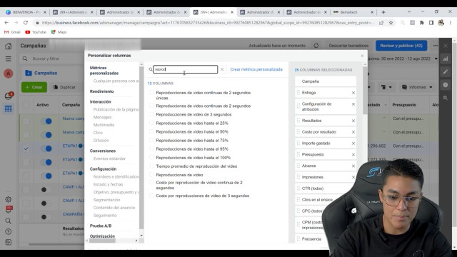Open the help question mark icon
457x257 pixels.
pyautogui.click(x=8, y=231)
